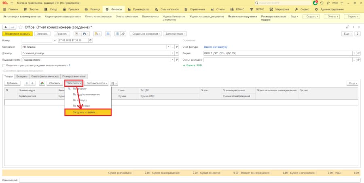Open the notifications bell with red badge
This screenshot has width=364, height=183.
pos(315,3)
